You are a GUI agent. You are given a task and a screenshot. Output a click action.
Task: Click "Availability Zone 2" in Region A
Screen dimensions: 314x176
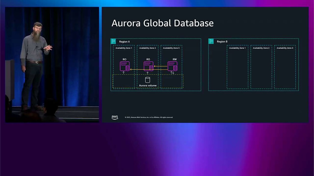tap(148, 48)
